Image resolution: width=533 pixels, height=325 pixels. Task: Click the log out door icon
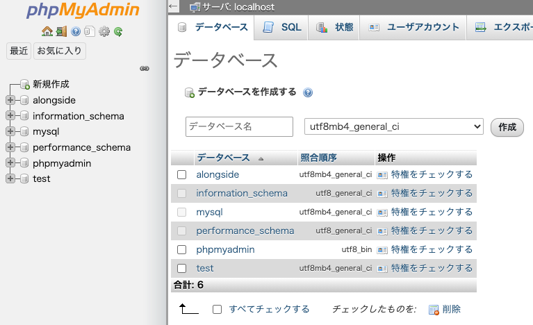coord(62,31)
